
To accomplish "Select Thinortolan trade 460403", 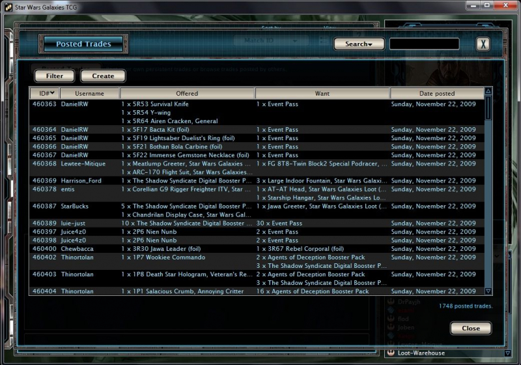I will [x=257, y=278].
